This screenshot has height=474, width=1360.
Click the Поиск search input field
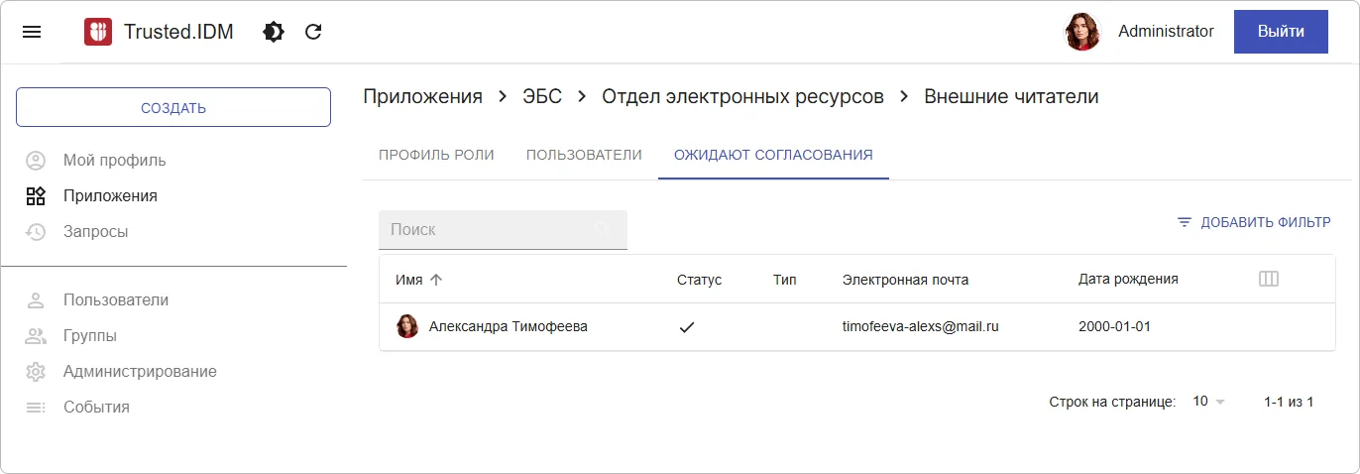[x=491, y=229]
